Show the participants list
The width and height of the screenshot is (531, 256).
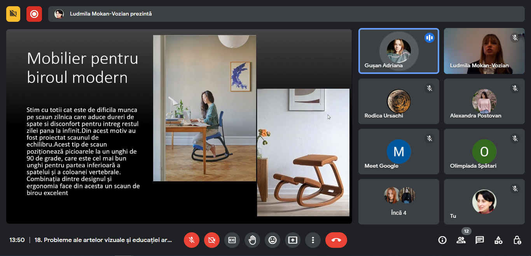(x=461, y=240)
